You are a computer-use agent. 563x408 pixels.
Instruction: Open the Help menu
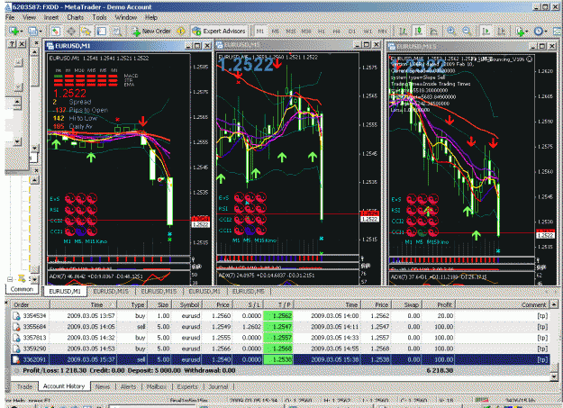[x=151, y=17]
